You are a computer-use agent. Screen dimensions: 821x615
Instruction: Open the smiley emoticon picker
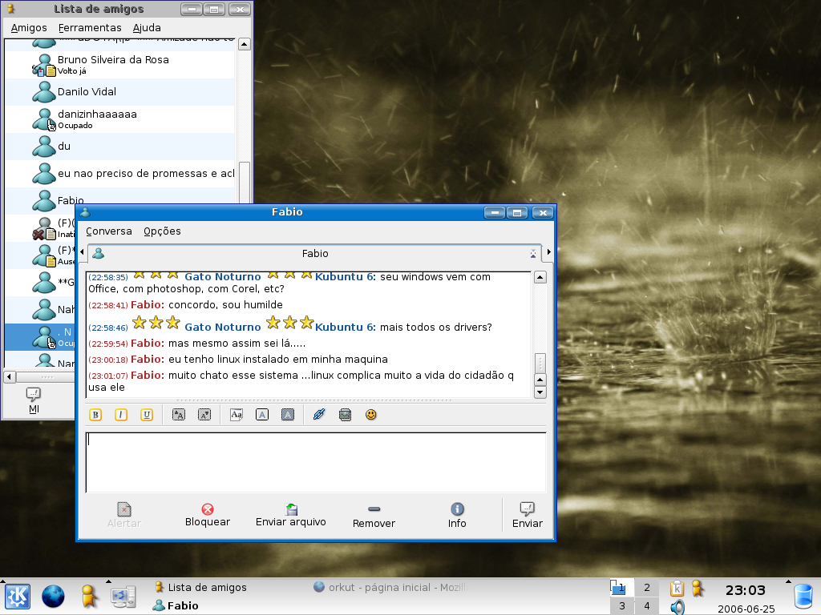coord(370,415)
